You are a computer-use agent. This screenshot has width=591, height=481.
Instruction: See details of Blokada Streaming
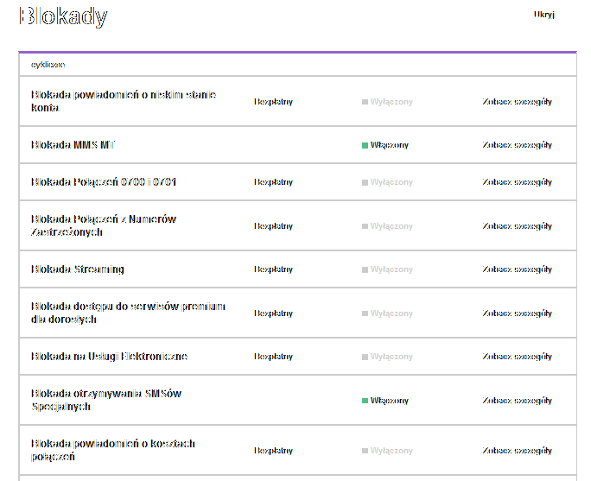click(517, 269)
